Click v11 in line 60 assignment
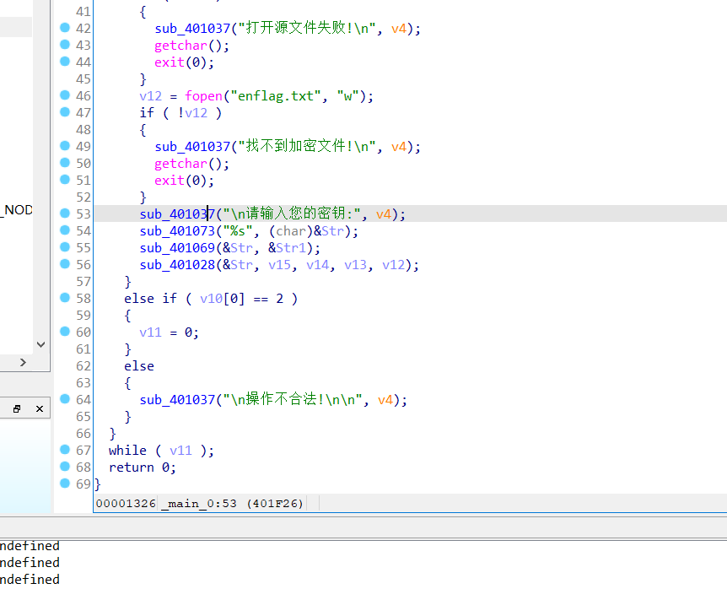The height and width of the screenshot is (589, 727). tap(151, 332)
